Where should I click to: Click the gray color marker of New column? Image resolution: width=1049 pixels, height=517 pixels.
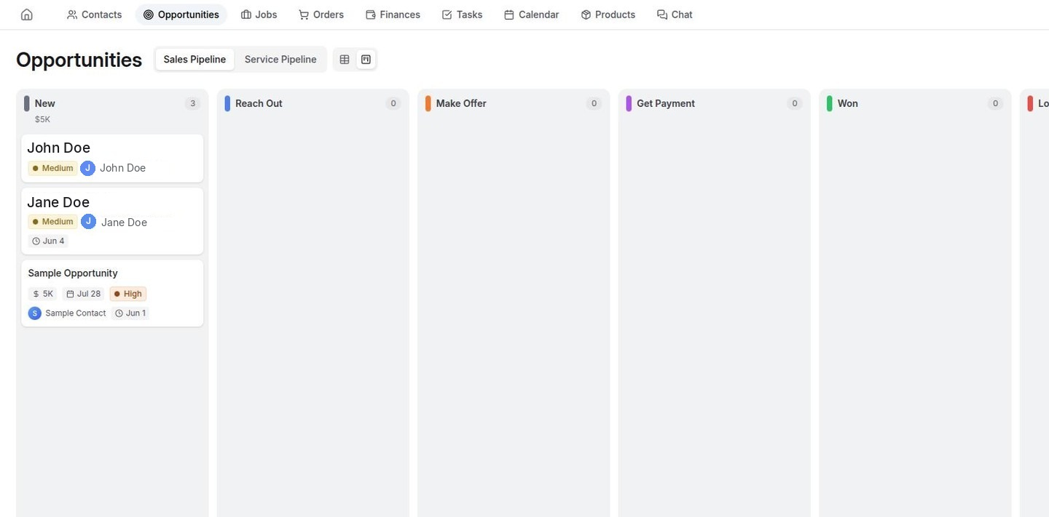click(x=27, y=103)
